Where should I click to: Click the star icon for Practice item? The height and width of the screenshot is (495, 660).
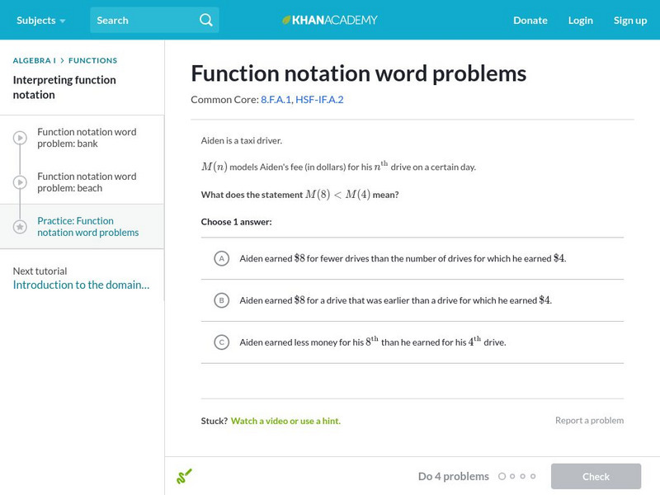point(20,227)
